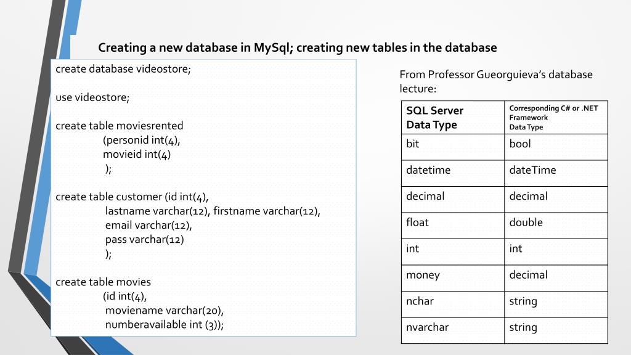The height and width of the screenshot is (355, 631).
Task: Click the 'Corresponding C# or .NET Framework' header cell
Action: (556, 118)
